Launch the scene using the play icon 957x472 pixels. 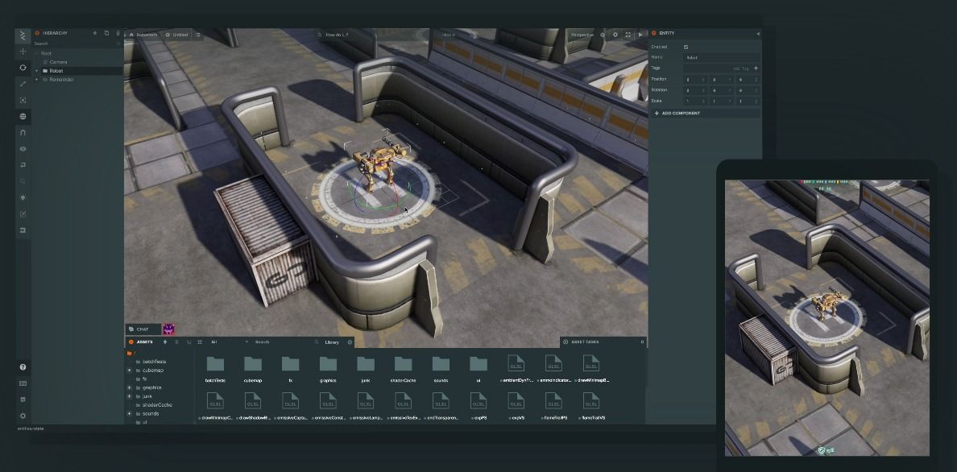tap(641, 35)
